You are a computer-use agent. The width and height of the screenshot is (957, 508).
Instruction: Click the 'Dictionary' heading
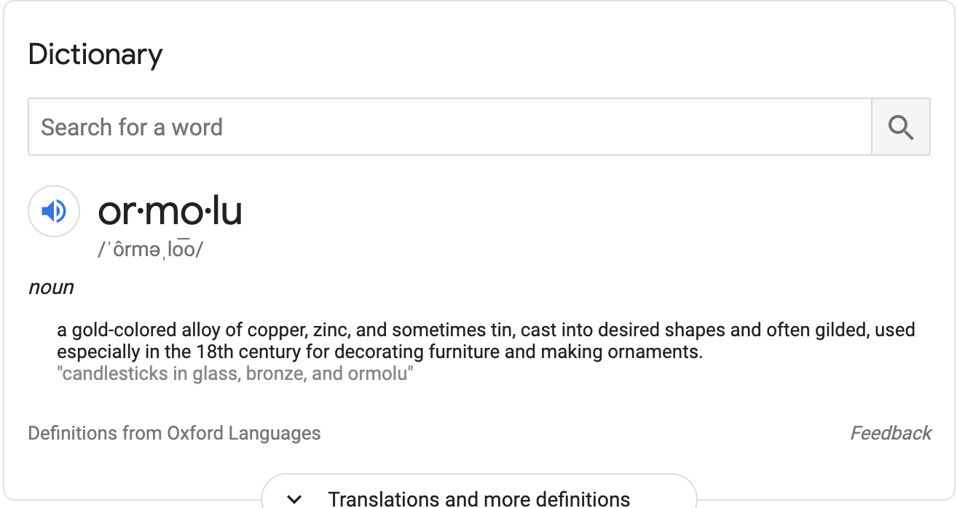(x=95, y=55)
